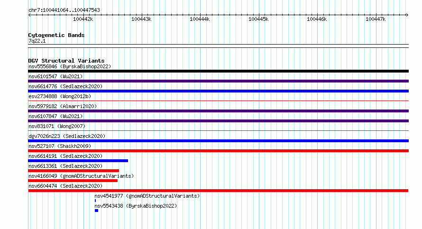Click the red nsv527107 variant bar
This screenshot has width=422, height=229.
pyautogui.click(x=218, y=151)
